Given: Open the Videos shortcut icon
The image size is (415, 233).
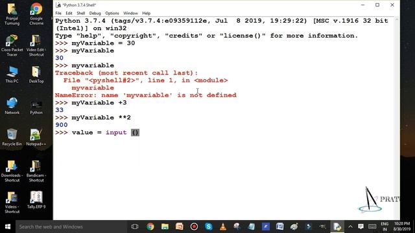Looking at the screenshot, I should pyautogui.click(x=12, y=203).
